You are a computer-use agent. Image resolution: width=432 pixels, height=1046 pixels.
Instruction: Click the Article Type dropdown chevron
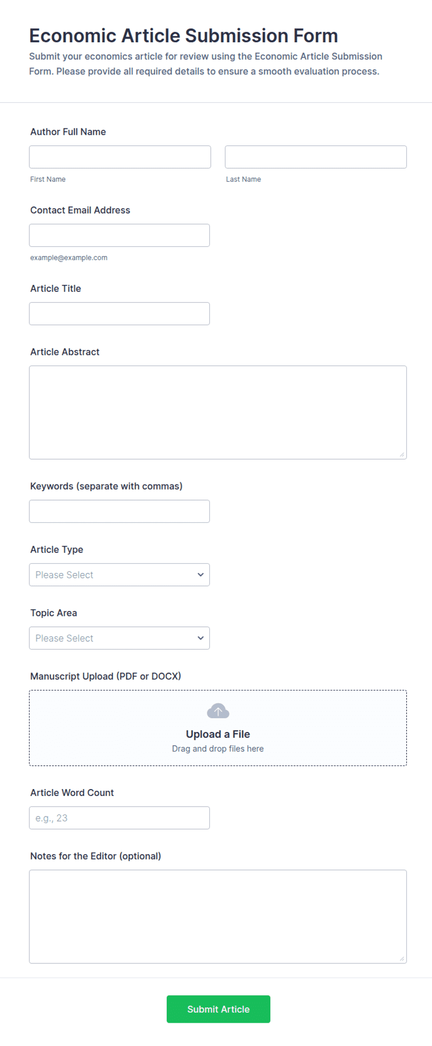[x=201, y=575]
